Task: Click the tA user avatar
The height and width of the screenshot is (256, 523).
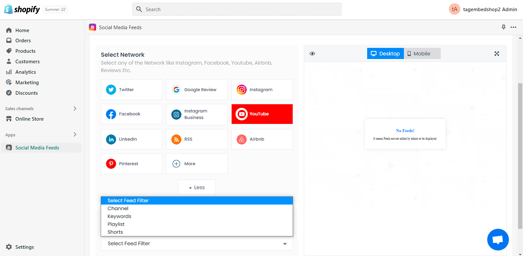Action: [454, 9]
